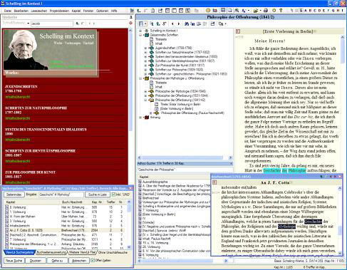Click the Eingabe search query input field
The height and width of the screenshot is (270, 347).
click(x=61, y=194)
